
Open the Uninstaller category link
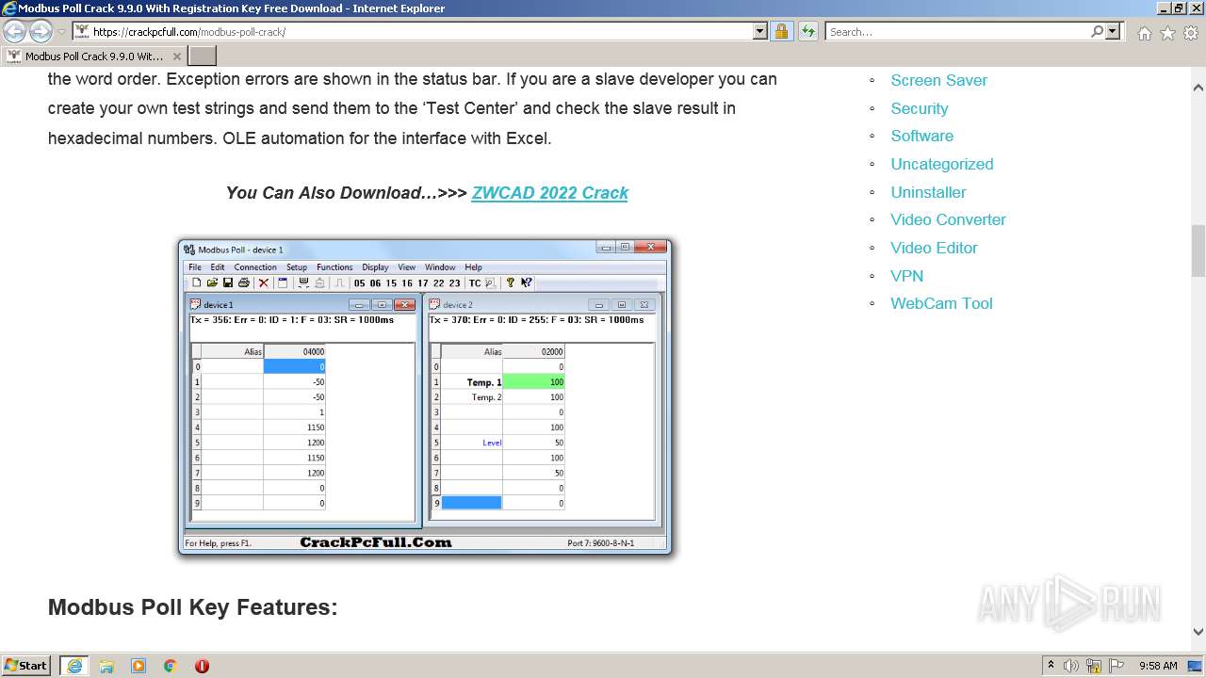[x=929, y=192]
